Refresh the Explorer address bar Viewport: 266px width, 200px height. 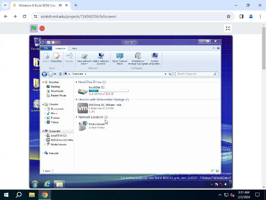(x=170, y=74)
